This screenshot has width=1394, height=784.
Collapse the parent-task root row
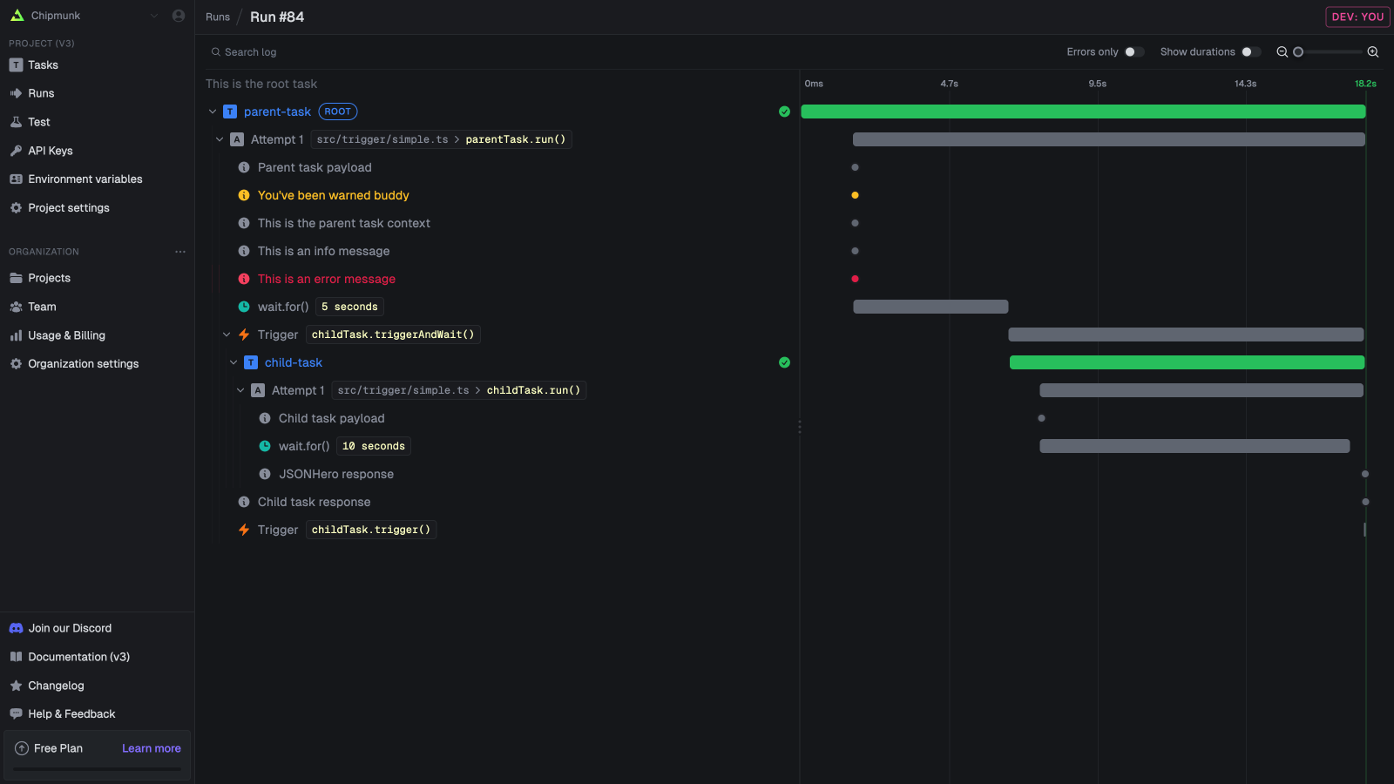click(x=213, y=112)
